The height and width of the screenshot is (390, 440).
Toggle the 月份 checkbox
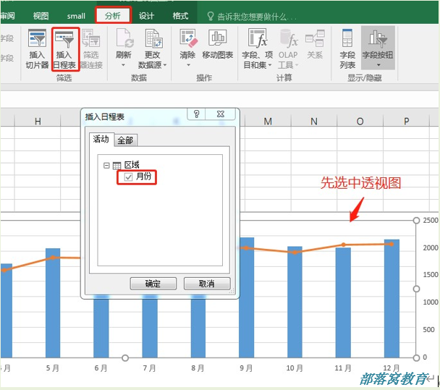point(128,177)
